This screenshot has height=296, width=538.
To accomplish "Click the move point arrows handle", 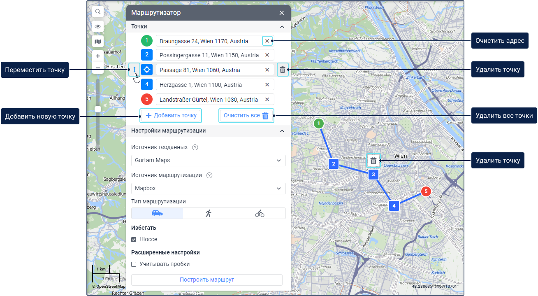I will [x=134, y=70].
